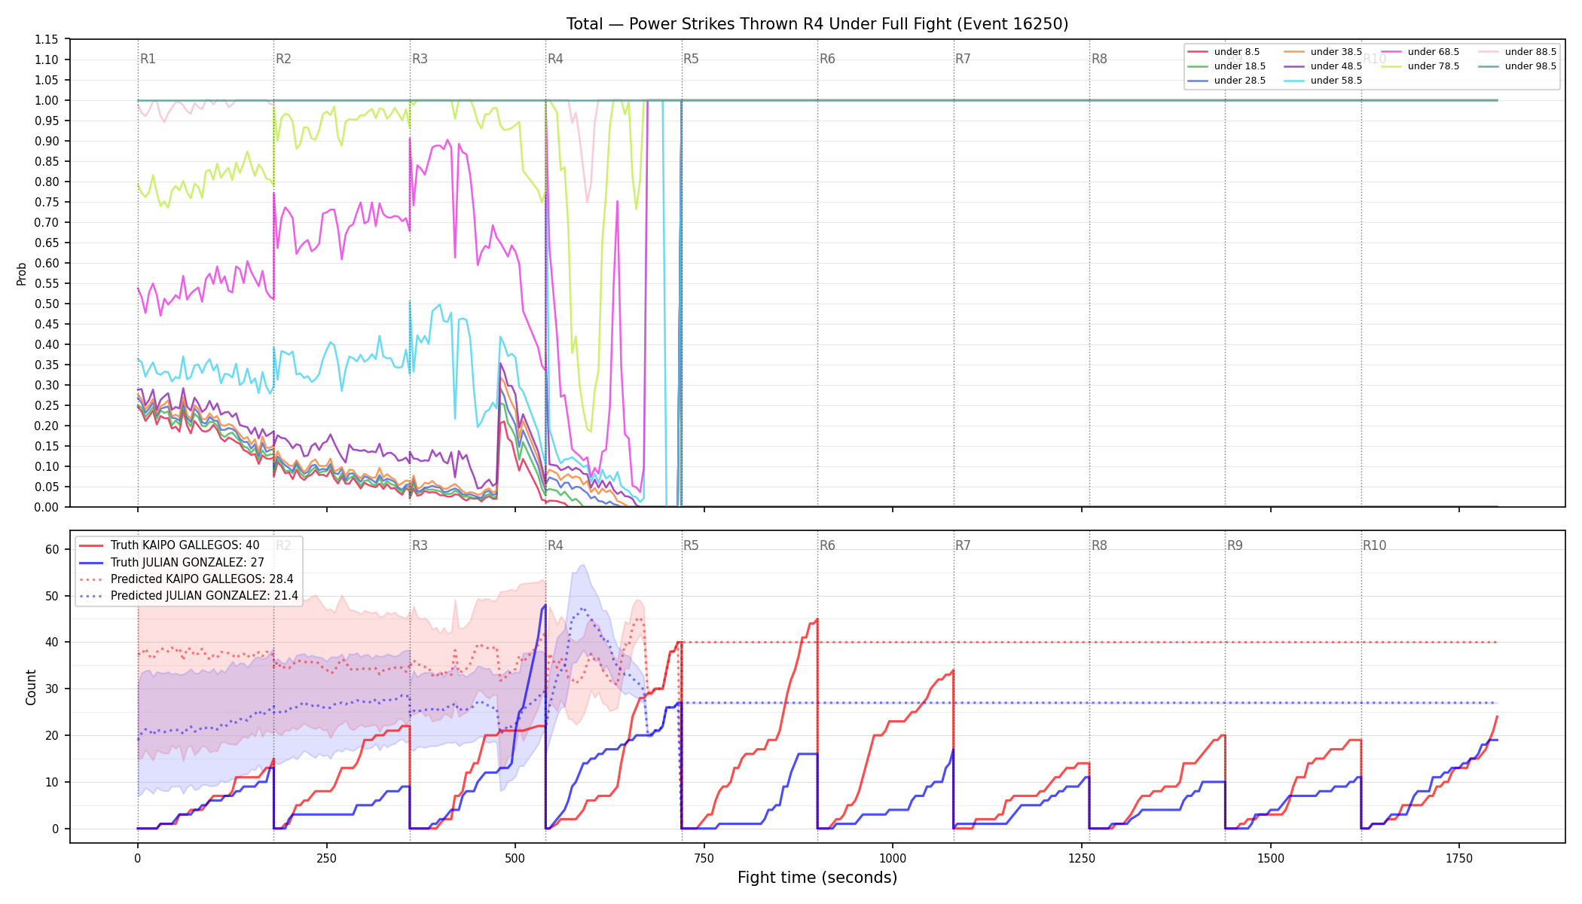
Task: Select 'Predicted JULIAN GONZALEZ: 21.4' legend item
Action: point(188,596)
